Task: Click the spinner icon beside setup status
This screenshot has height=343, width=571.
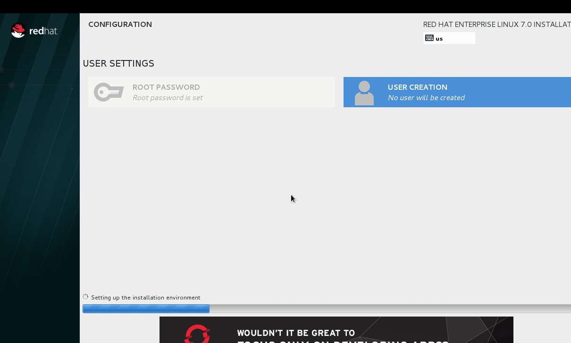Action: pos(85,297)
